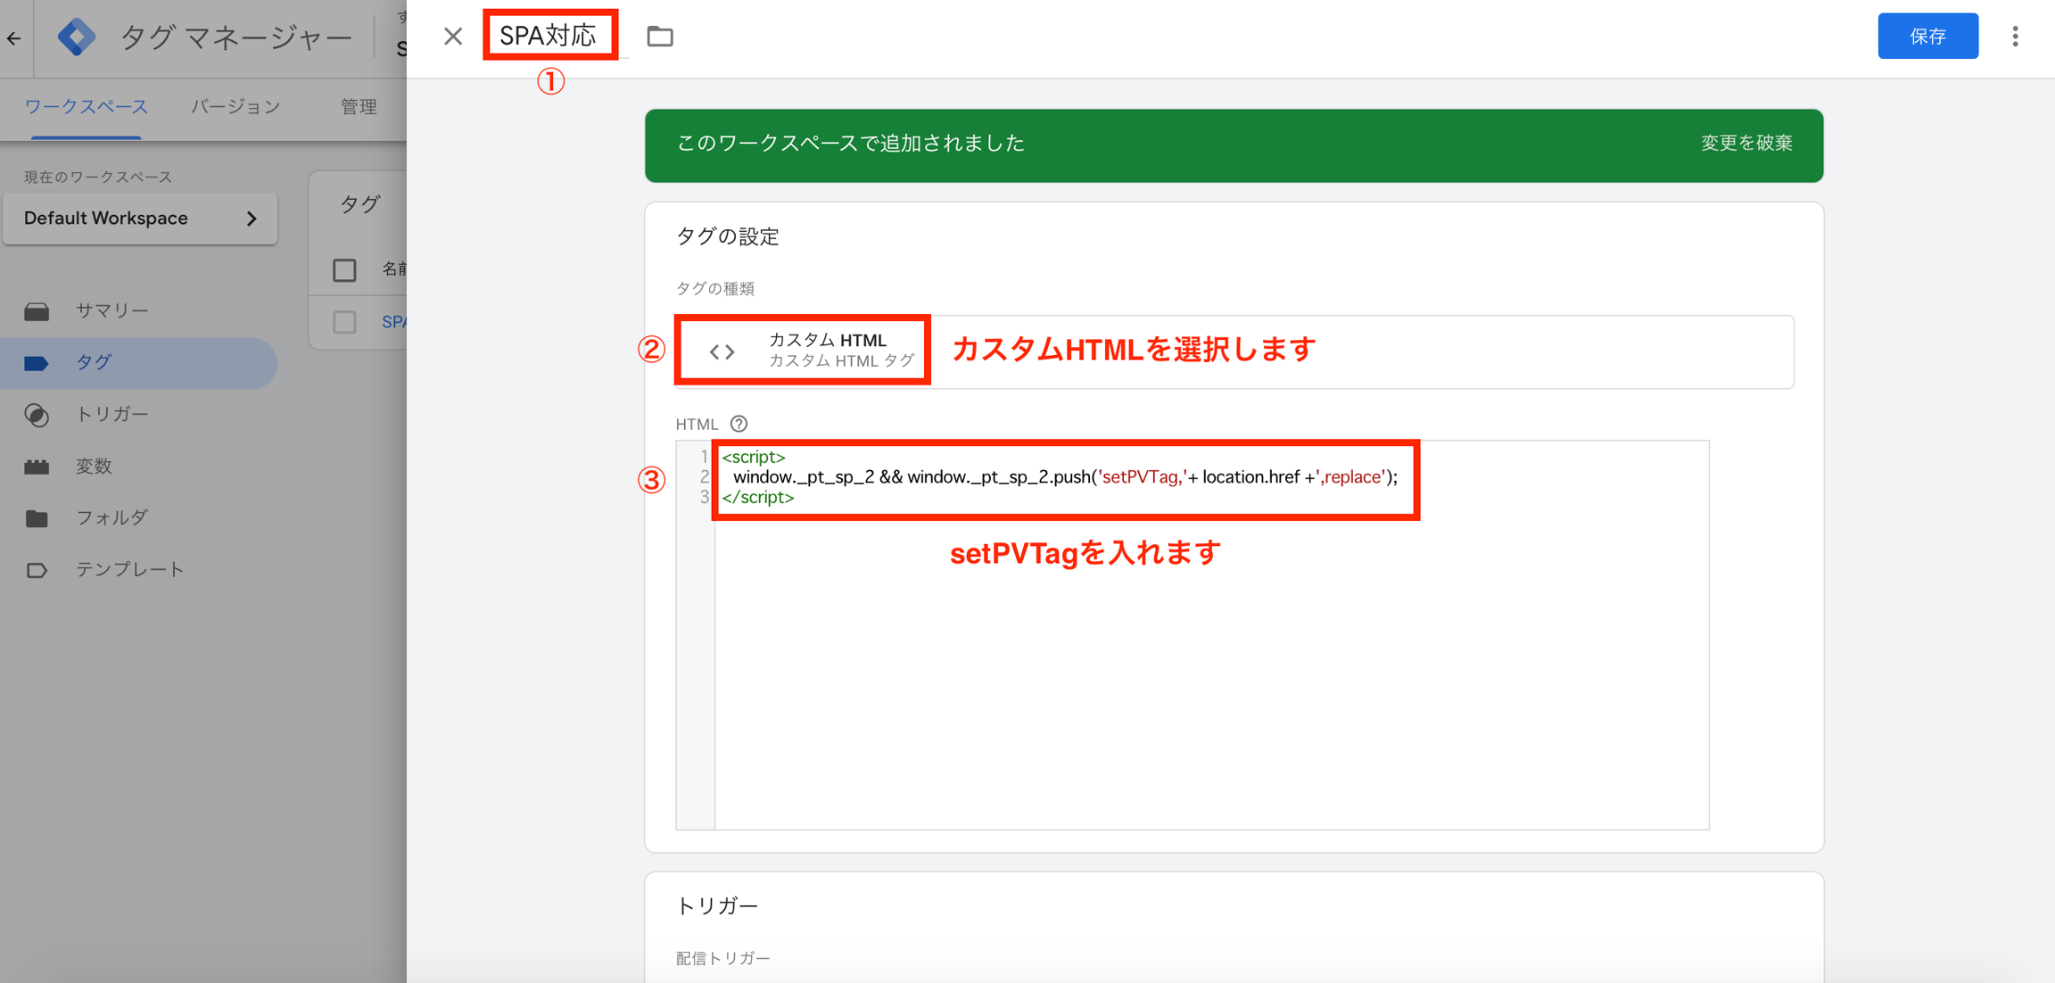Switch to the 管理 tab
This screenshot has width=2055, height=983.
(x=359, y=106)
